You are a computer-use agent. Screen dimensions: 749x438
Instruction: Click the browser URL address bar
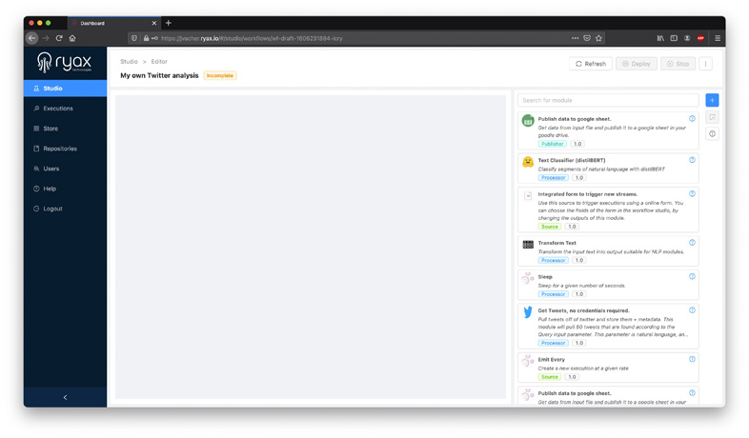[x=365, y=38]
